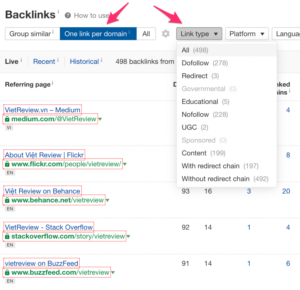This screenshot has width=300, height=290.
Task: Choose All (498) in Link type menu
Action: (227, 50)
